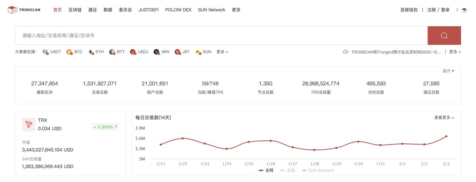Click 查看更多 > on transactions chart
Image resolution: width=476 pixels, height=182 pixels.
[x=444, y=118]
